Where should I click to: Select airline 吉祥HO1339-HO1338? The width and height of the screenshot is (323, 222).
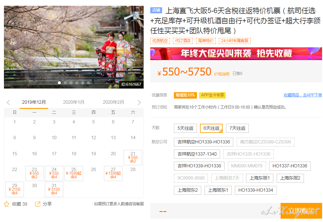199,166
